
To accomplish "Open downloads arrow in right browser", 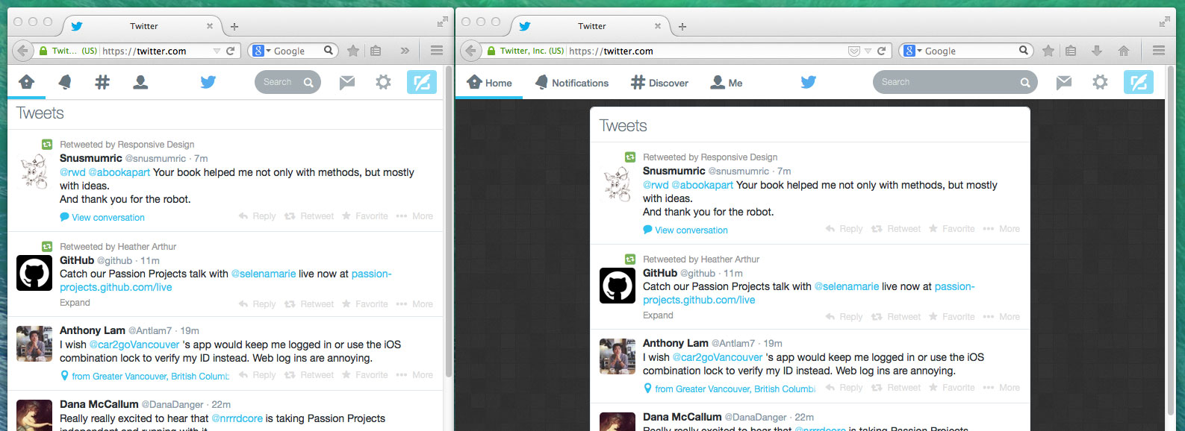I will pos(1097,51).
